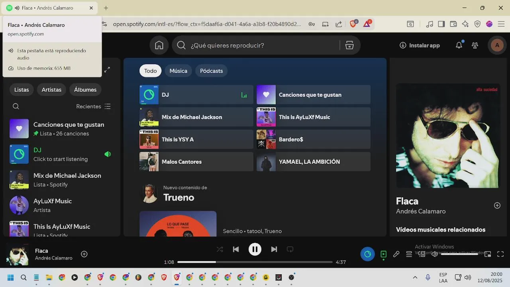This screenshot has width=510, height=287.
Task: Open Brave Rewards triangle icon
Action: [367, 24]
